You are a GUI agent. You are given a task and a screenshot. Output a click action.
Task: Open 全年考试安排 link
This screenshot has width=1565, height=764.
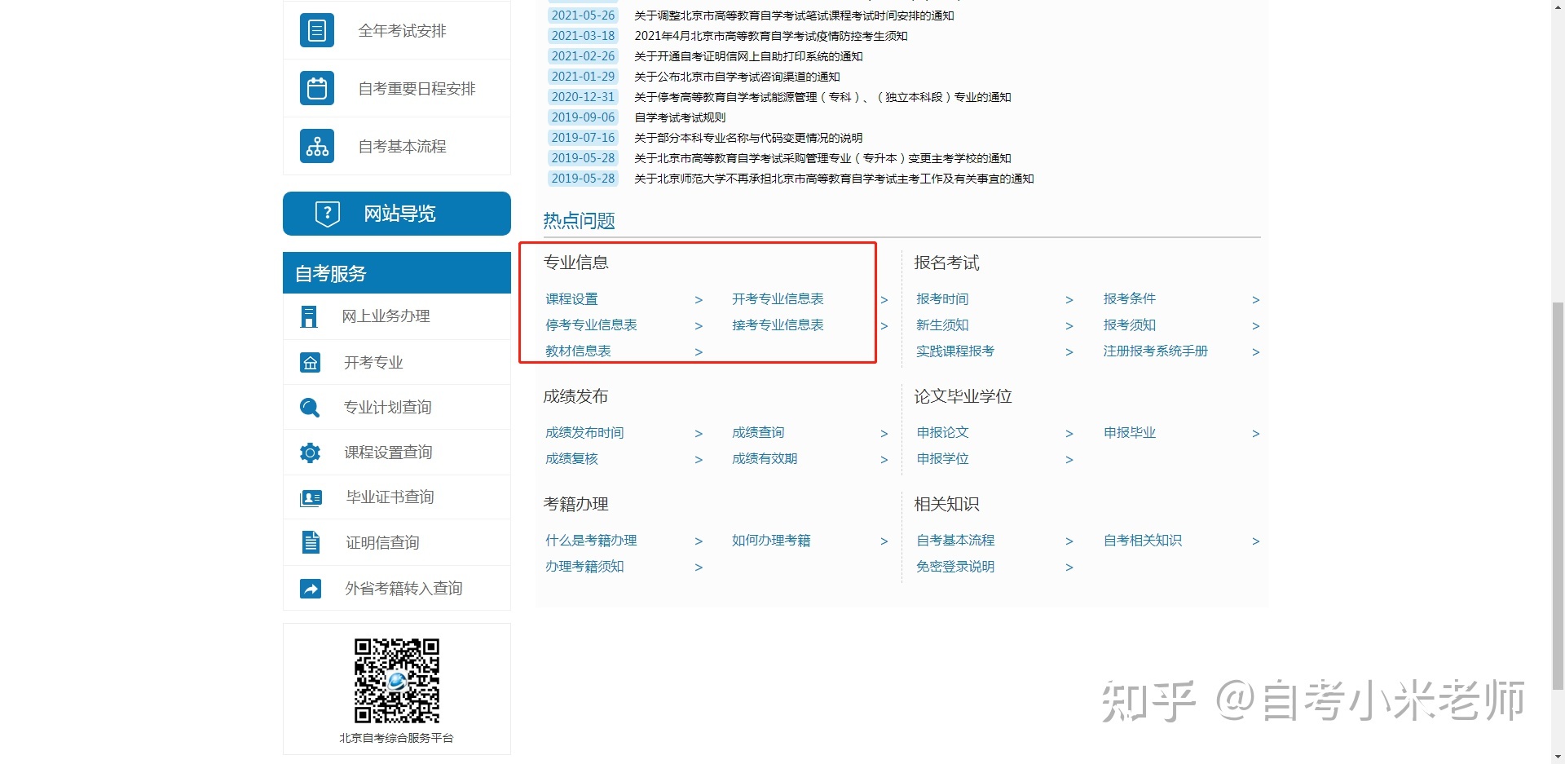coord(402,31)
